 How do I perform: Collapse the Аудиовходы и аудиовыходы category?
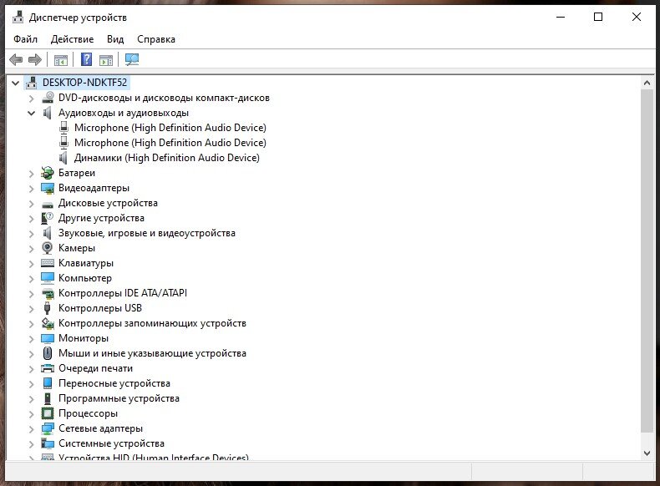click(31, 113)
